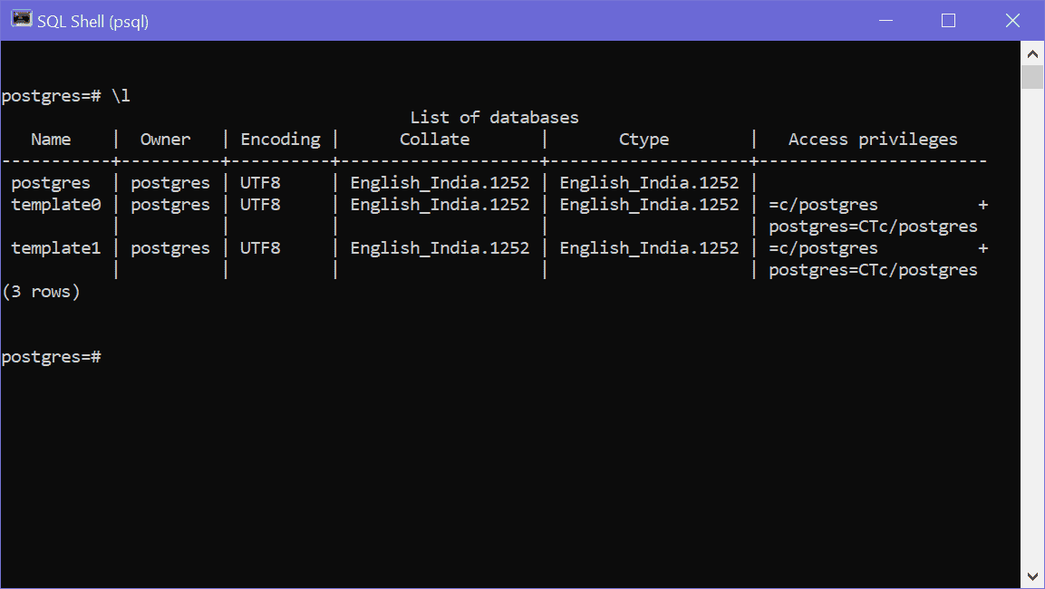Click the Owner column header text
1045x589 pixels.
[164, 139]
